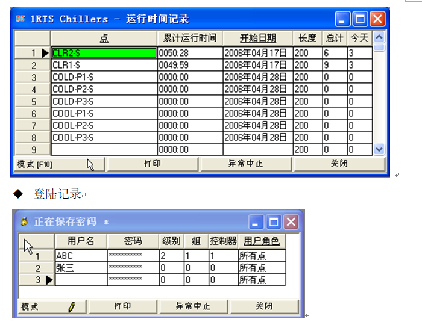Click 异常中止 button in password window

coord(194,306)
